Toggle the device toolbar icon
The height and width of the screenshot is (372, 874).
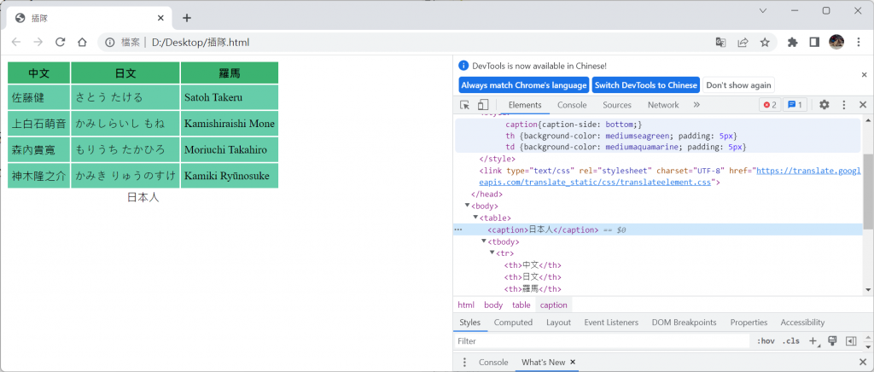[x=483, y=105]
